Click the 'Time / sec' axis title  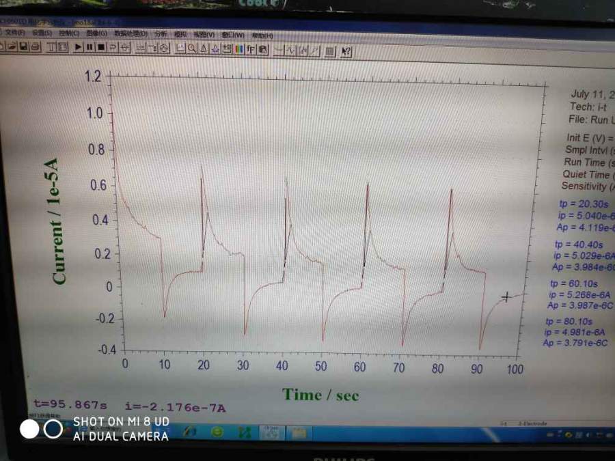tap(320, 395)
